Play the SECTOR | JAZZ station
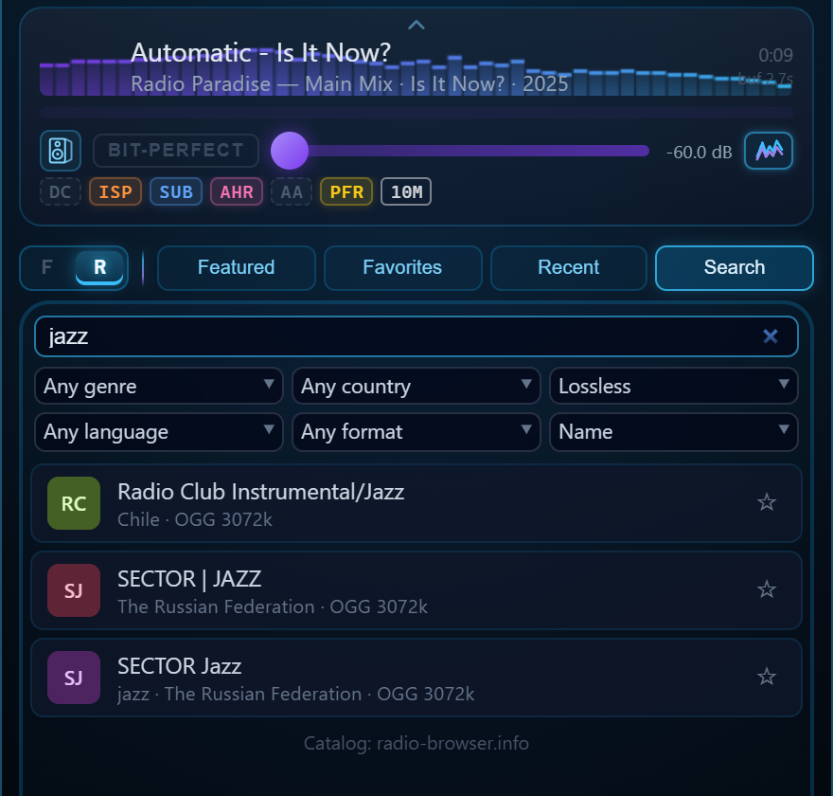 (416, 590)
